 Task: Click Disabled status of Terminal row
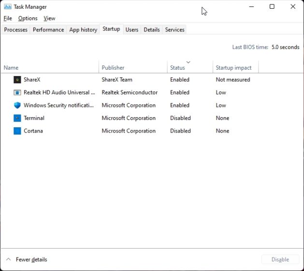pyautogui.click(x=180, y=118)
